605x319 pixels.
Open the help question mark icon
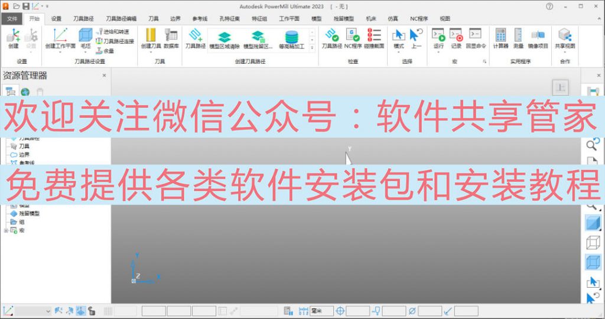tap(549, 6)
